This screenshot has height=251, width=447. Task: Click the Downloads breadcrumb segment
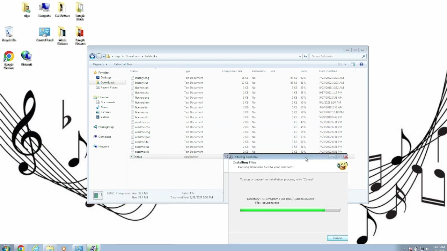tap(132, 56)
